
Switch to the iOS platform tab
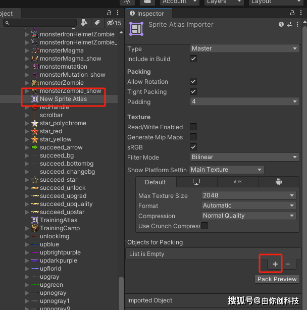(x=238, y=182)
